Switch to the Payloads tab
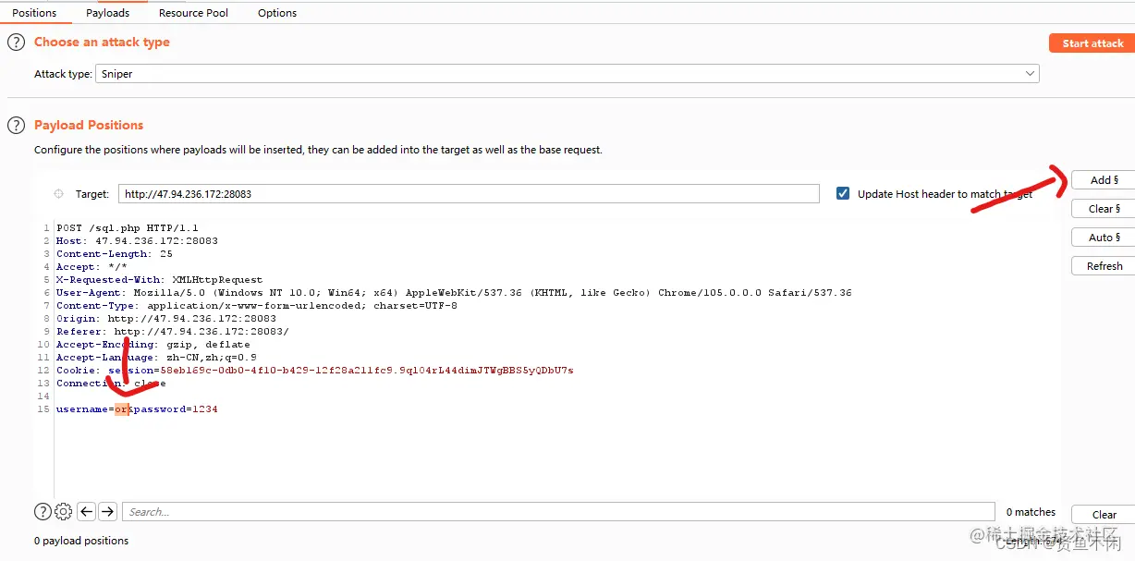Screen dimensions: 1135x561 [108, 13]
